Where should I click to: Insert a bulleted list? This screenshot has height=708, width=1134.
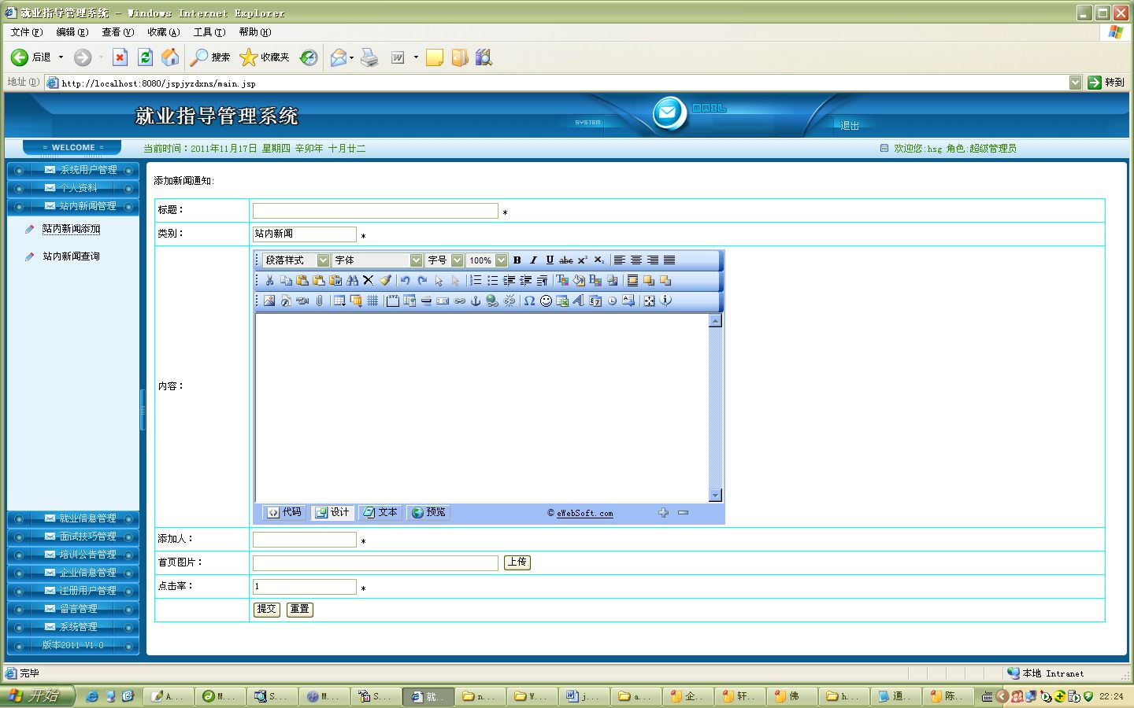[492, 281]
